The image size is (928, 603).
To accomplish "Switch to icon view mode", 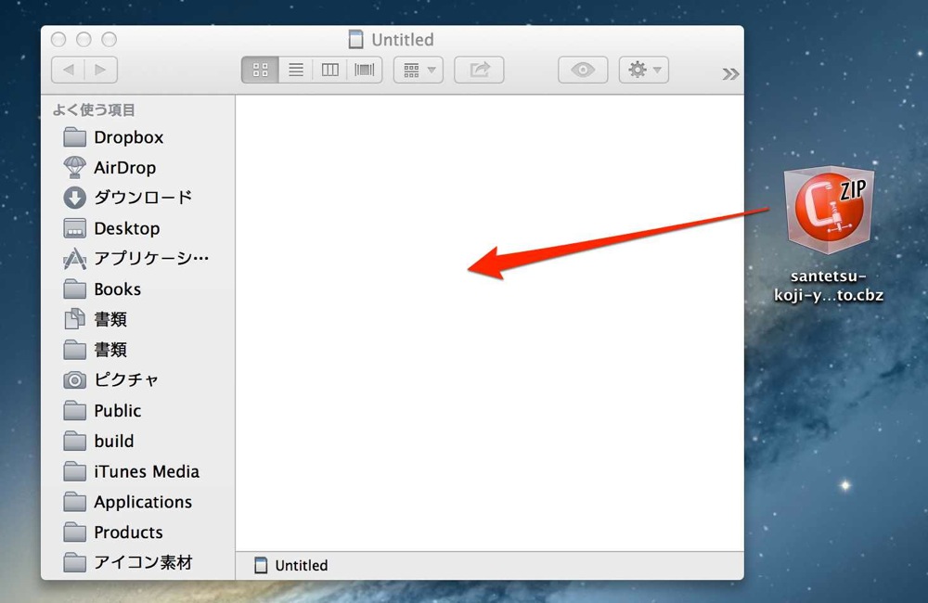I will (x=260, y=70).
